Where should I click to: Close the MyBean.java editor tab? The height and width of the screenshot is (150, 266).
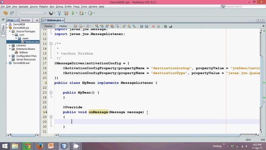pos(63,20)
